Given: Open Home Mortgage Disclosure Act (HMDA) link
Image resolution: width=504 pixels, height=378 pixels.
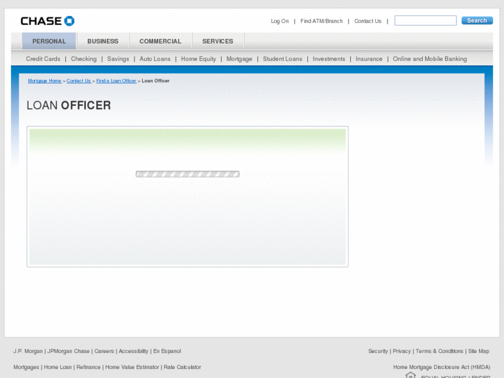Looking at the screenshot, I should click(442, 367).
